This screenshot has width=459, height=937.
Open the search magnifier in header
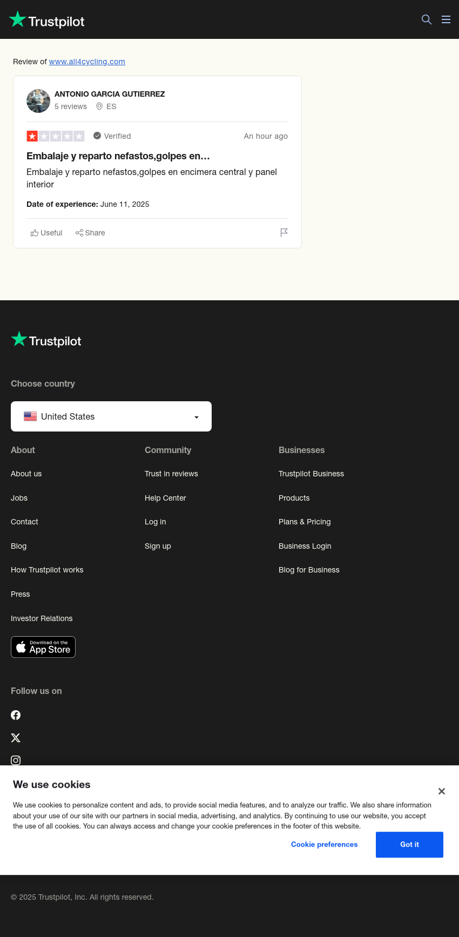point(427,19)
